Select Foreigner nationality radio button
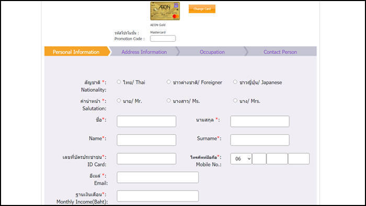Viewport: 366px width, 206px height. pos(168,82)
